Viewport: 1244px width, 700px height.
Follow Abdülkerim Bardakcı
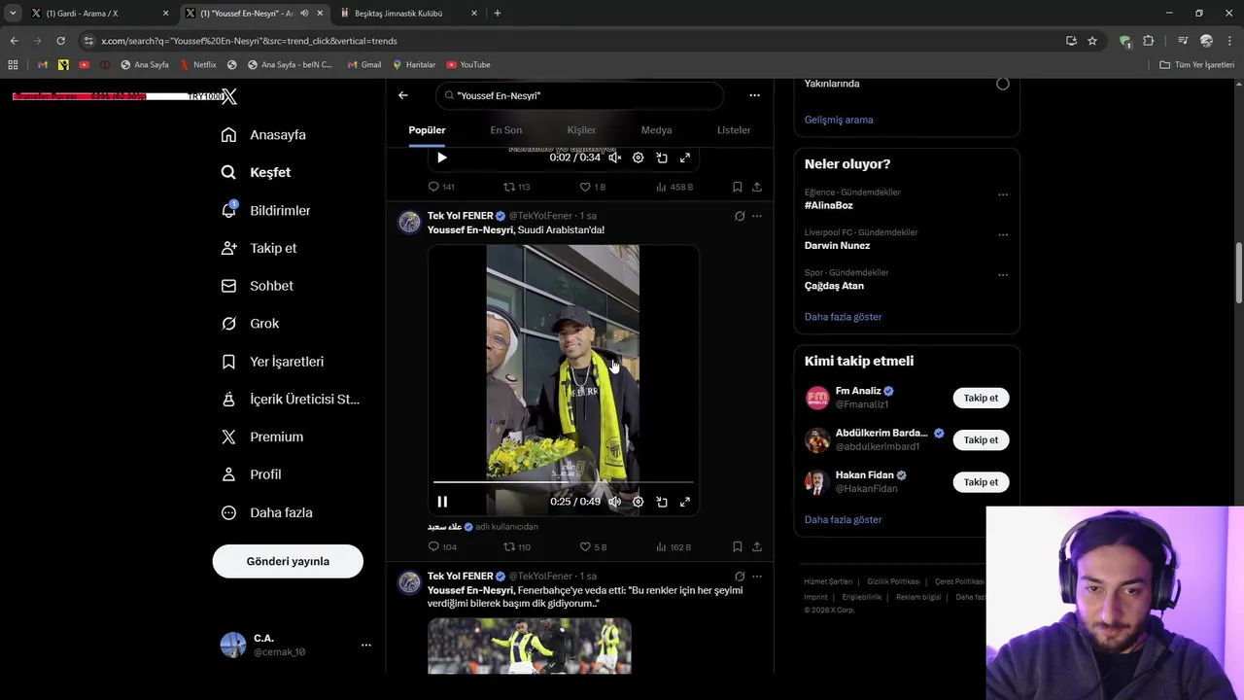coord(981,440)
